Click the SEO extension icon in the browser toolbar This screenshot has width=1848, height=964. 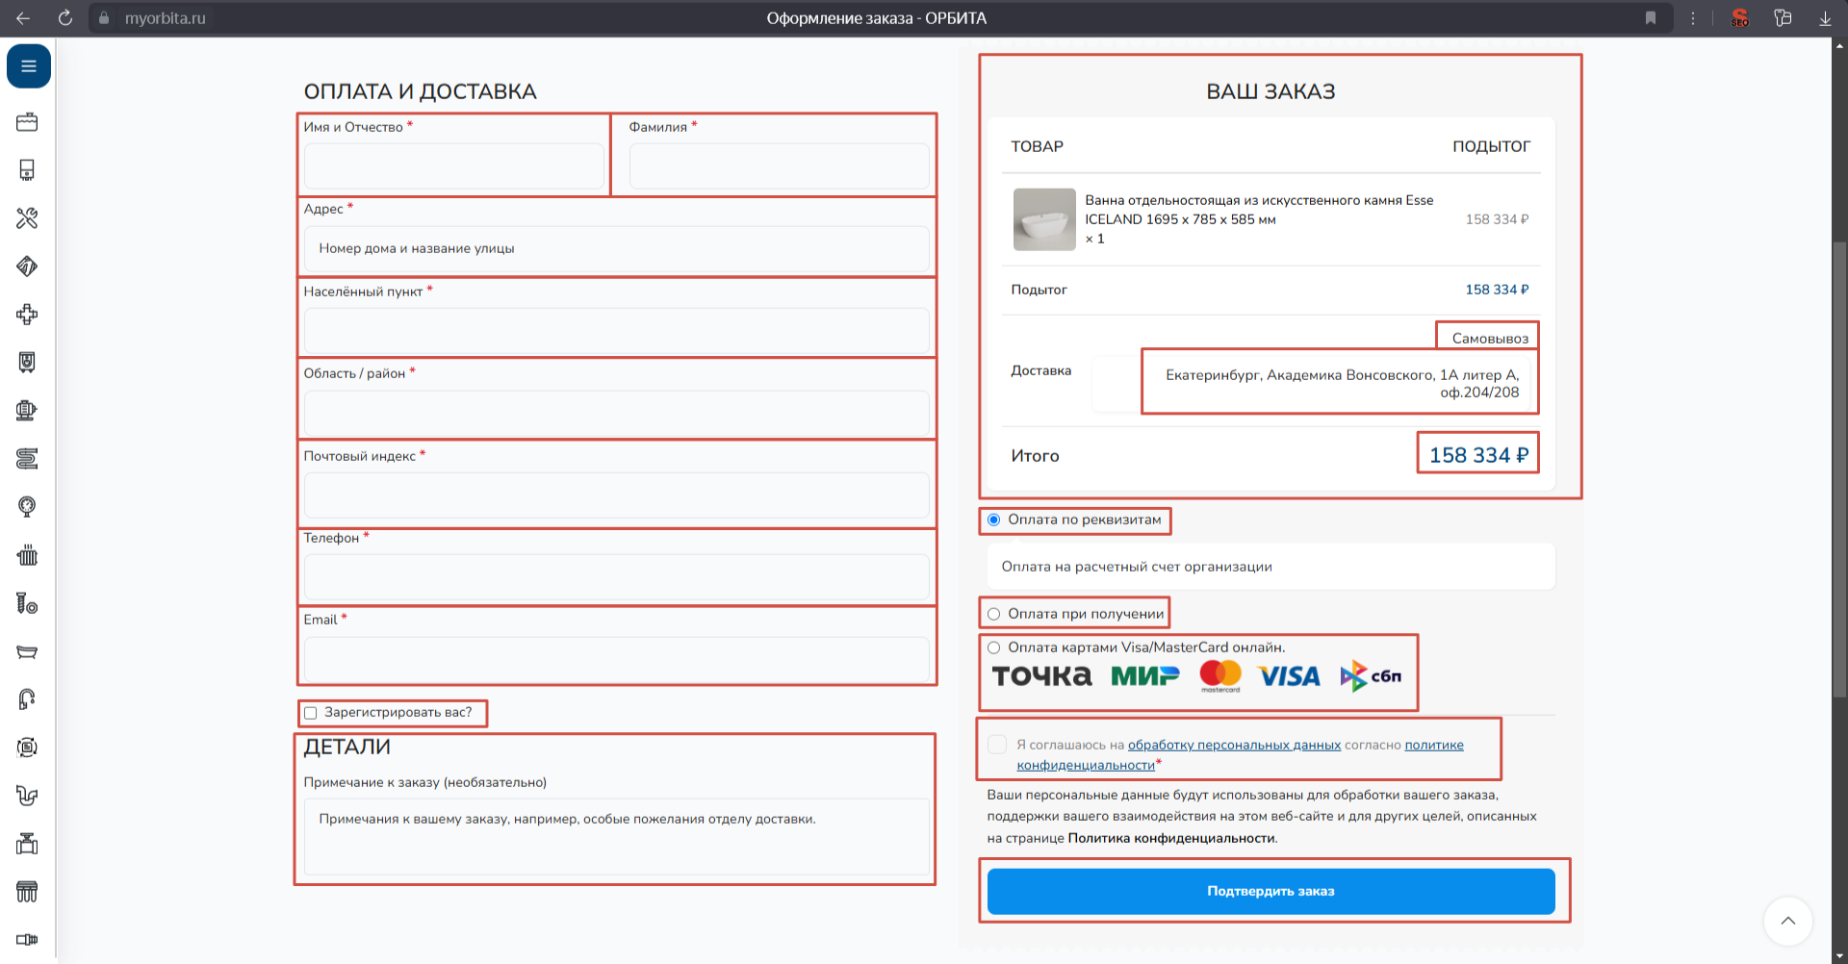coord(1739,18)
